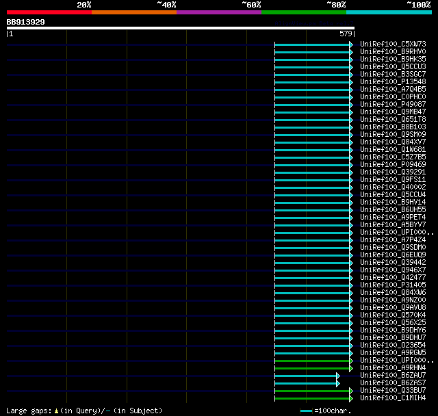This screenshot has height=416, width=438.
Task: Click the UniRef100_O23654 label
Action: [x=393, y=346]
